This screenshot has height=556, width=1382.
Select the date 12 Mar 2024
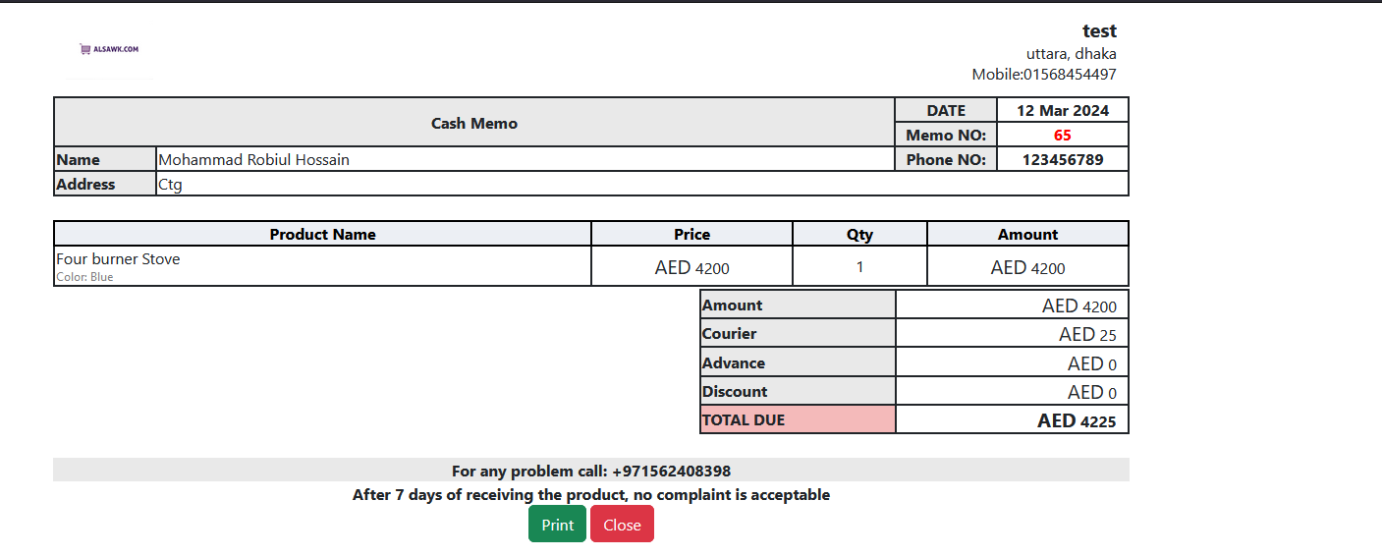1062,111
